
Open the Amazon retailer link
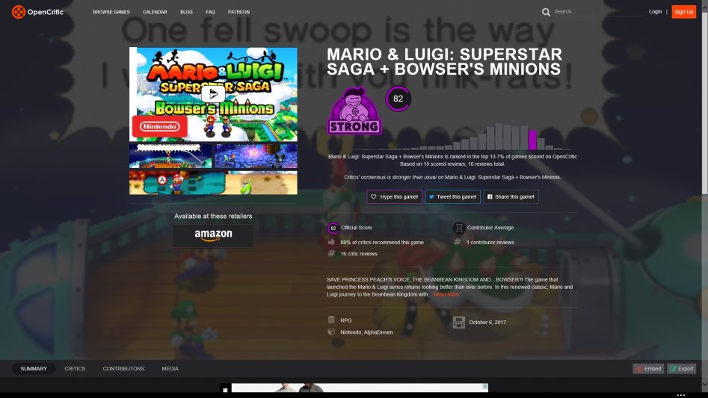(213, 235)
